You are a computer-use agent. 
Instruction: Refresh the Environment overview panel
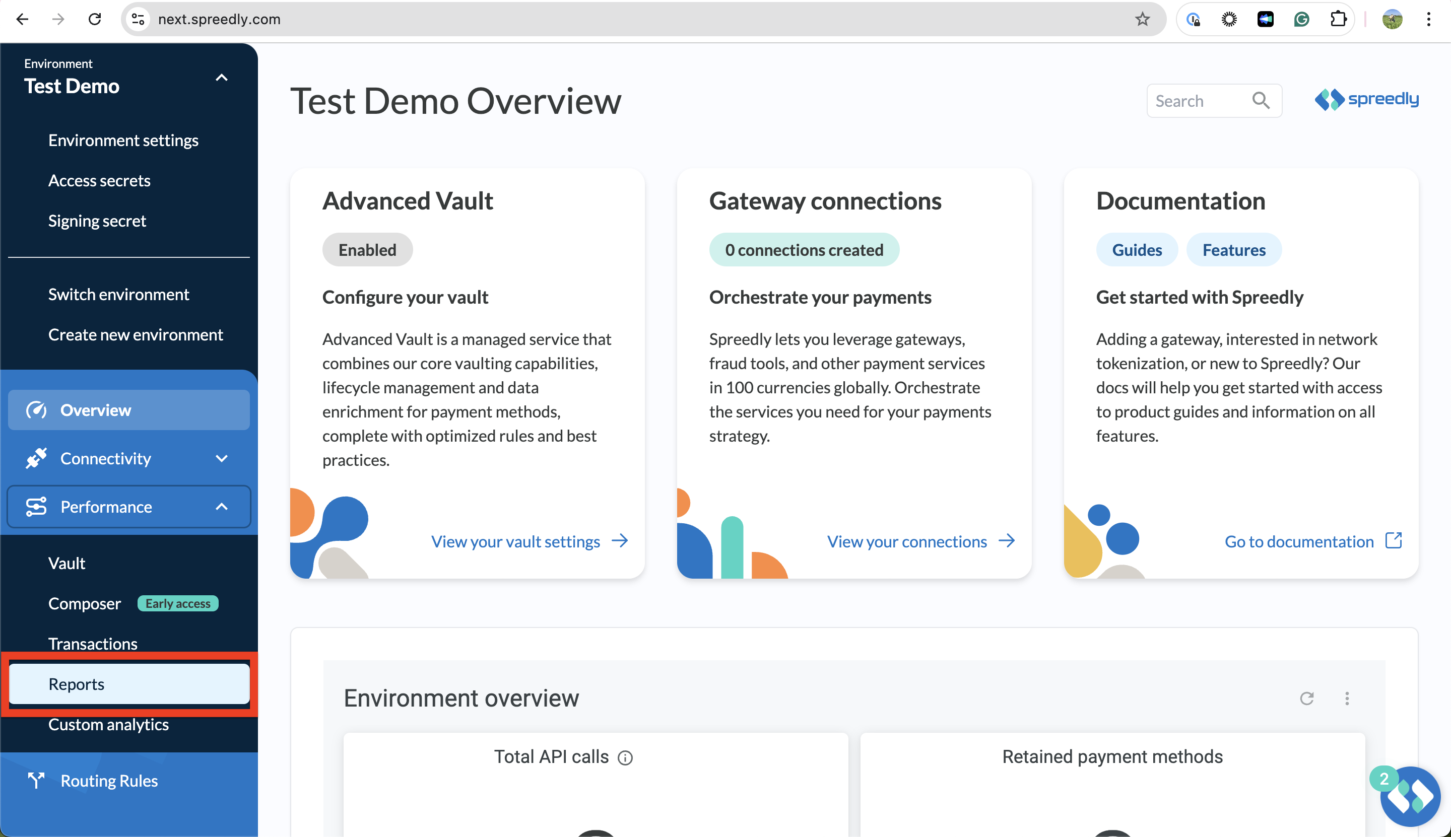tap(1306, 698)
